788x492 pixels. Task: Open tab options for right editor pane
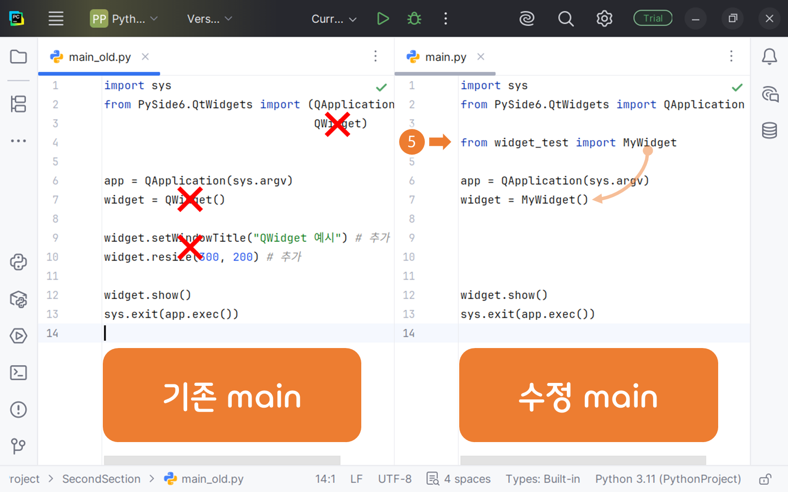(x=731, y=56)
